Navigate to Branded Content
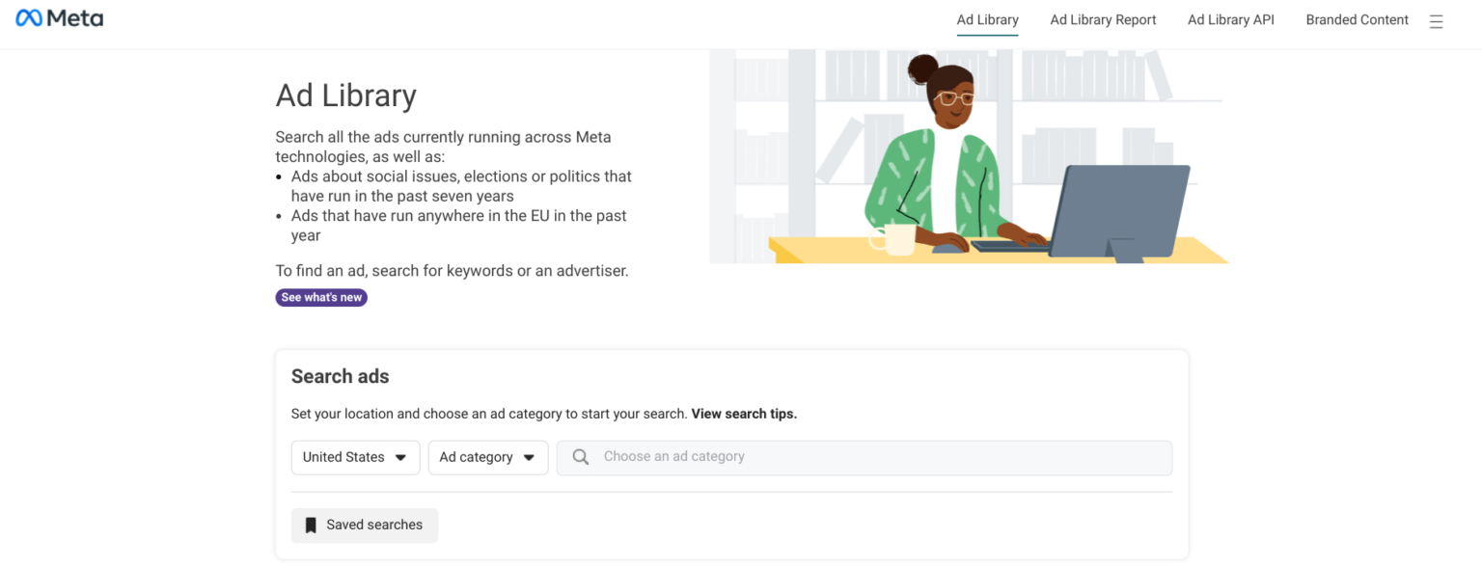 point(1357,19)
